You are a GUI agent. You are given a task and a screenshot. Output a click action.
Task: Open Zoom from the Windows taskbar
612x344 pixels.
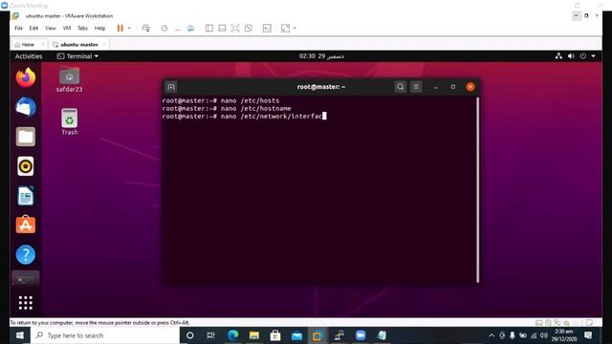click(x=361, y=335)
